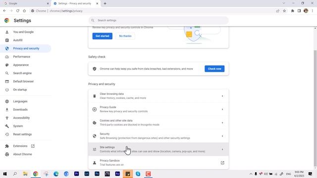The height and width of the screenshot is (178, 317).
Task: Open a new tab with plus button
Action: tap(105, 3)
